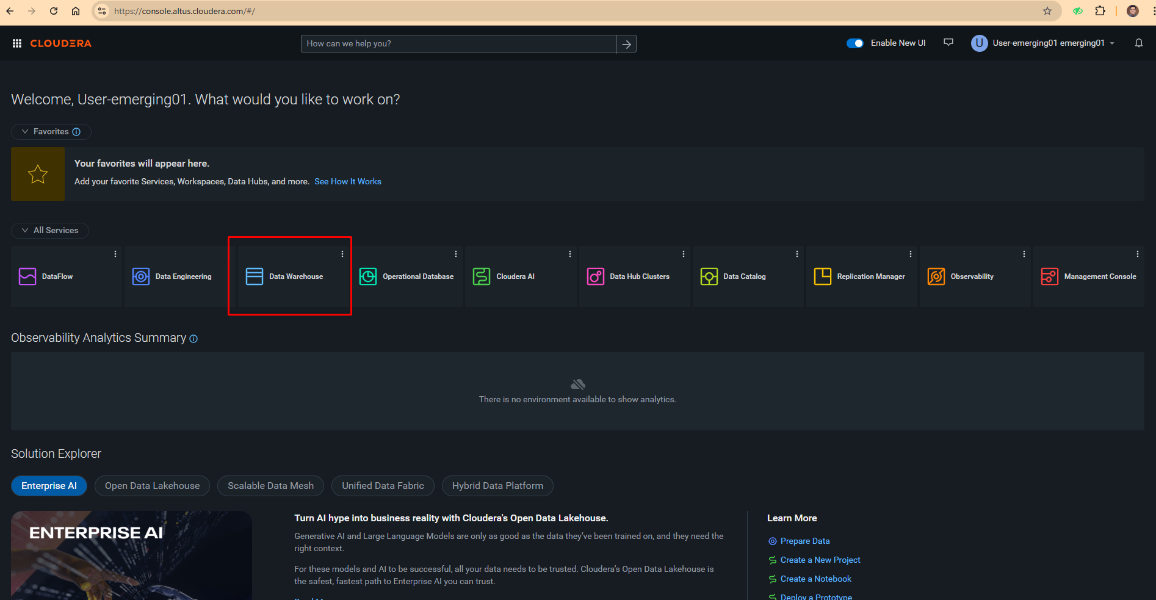
Task: Open the Data Hub Clusters service icon
Action: (596, 277)
